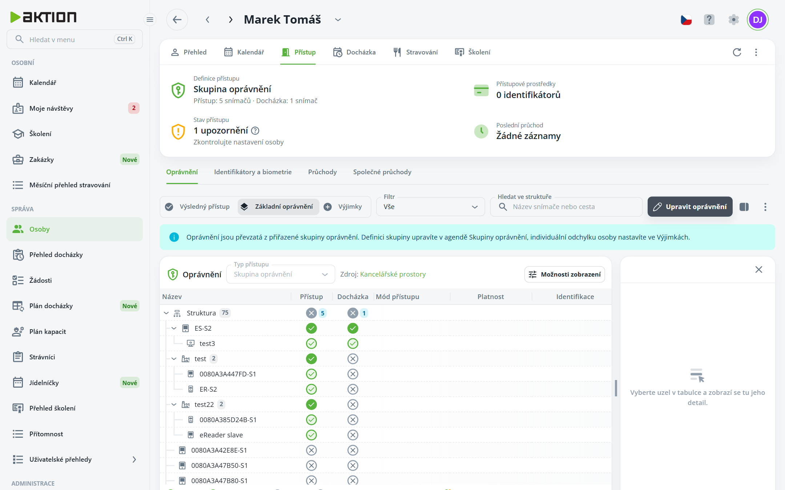Expand Uživatelské přehledy in the sidebar

75,460
